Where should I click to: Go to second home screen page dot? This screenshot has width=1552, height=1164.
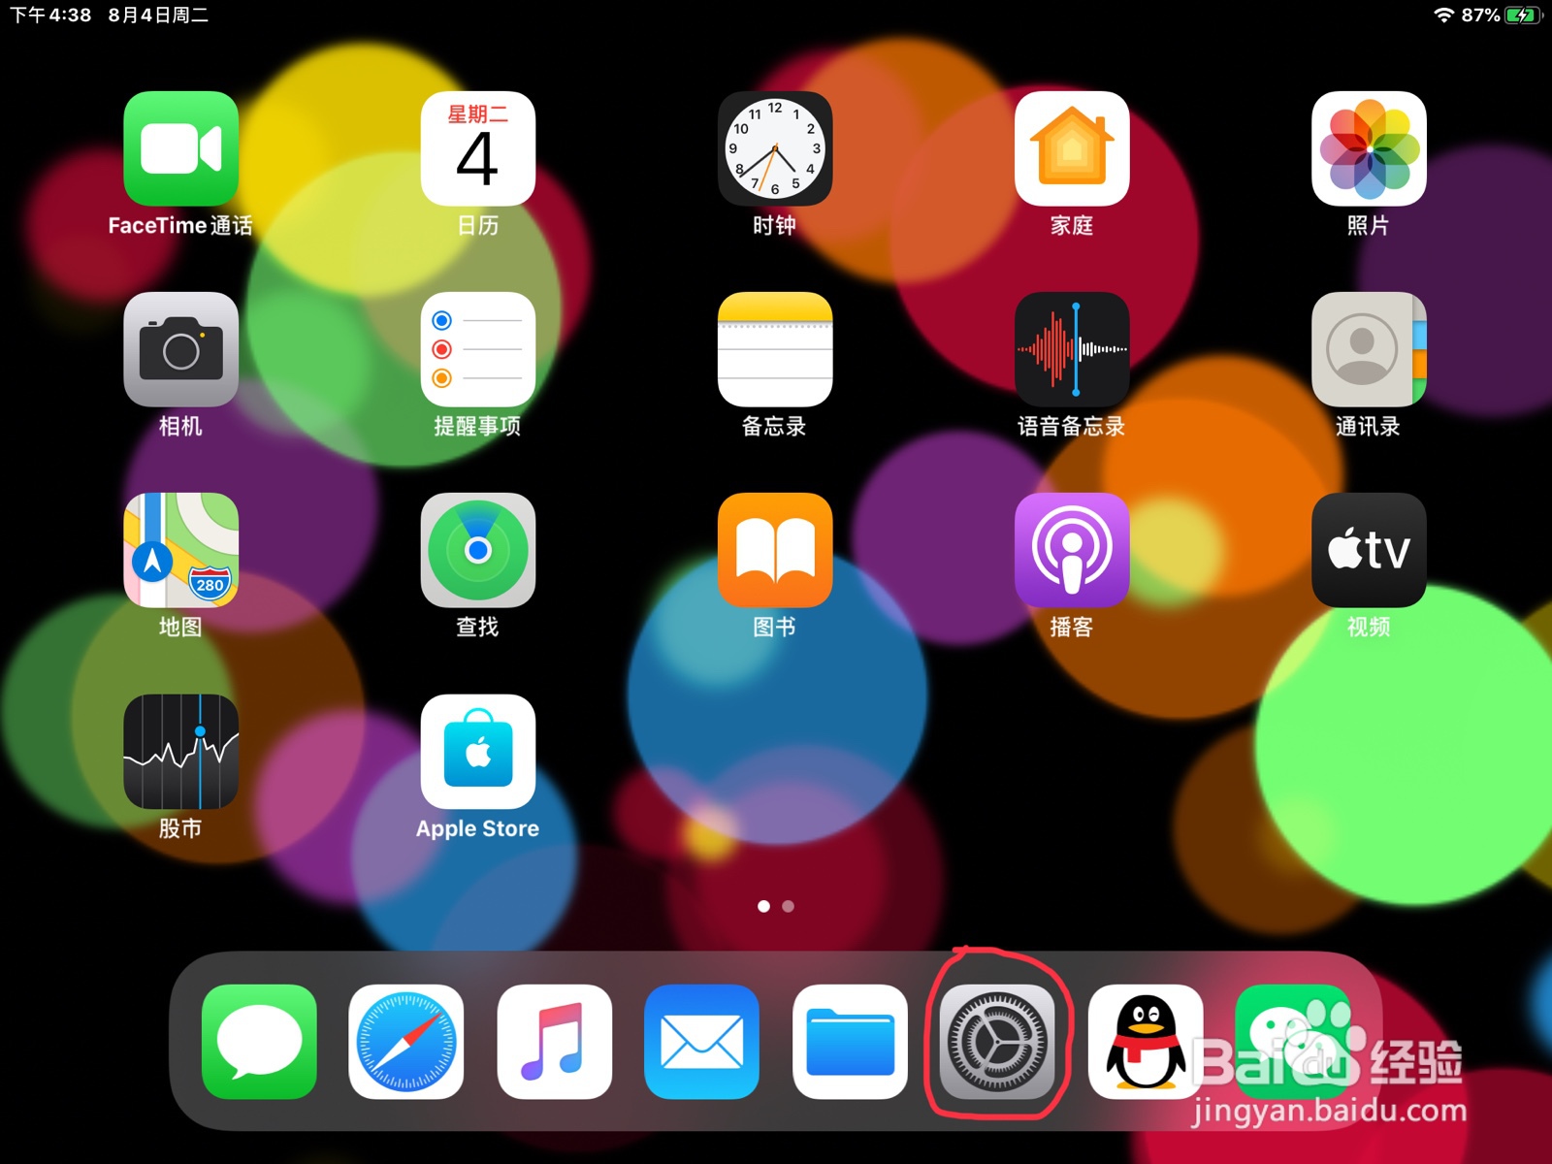tap(788, 906)
